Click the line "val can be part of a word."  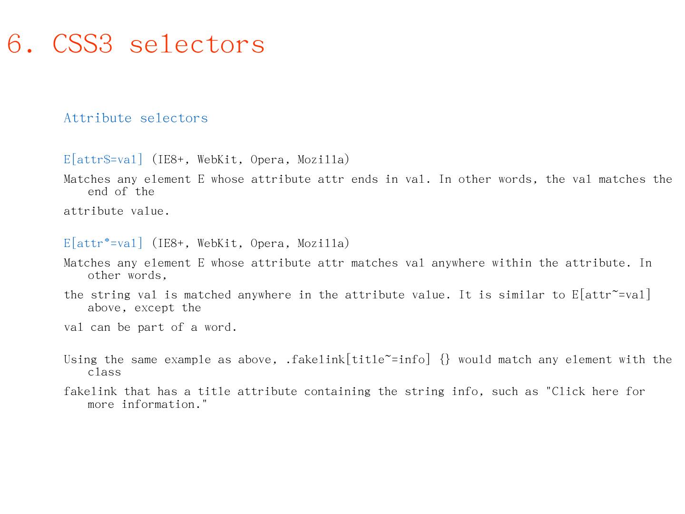pos(150,327)
